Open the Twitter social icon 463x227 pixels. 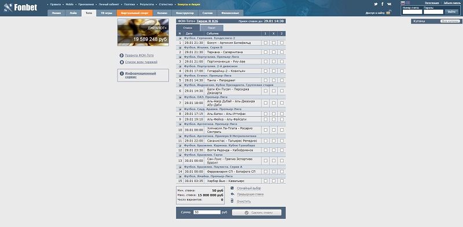click(376, 4)
